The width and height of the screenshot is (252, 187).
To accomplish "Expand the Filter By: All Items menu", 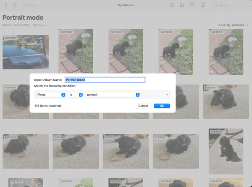I will 231,25.
